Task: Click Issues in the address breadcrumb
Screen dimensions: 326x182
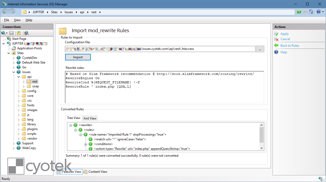Action: pos(69,12)
